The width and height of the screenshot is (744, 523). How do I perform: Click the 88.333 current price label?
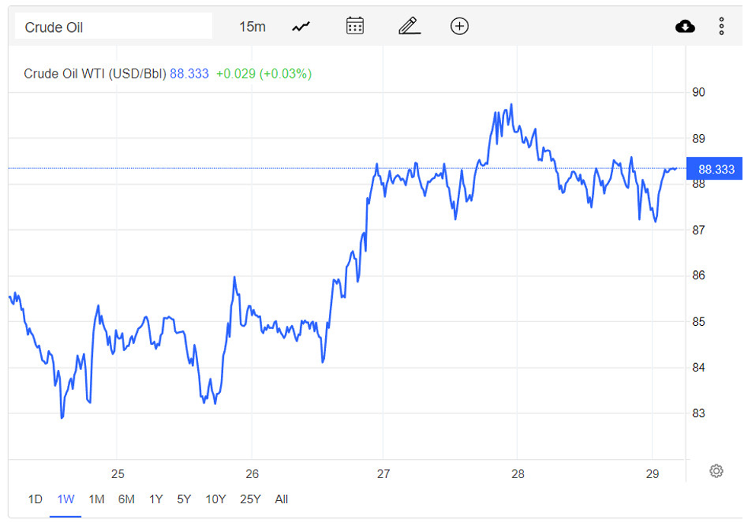[x=715, y=169]
